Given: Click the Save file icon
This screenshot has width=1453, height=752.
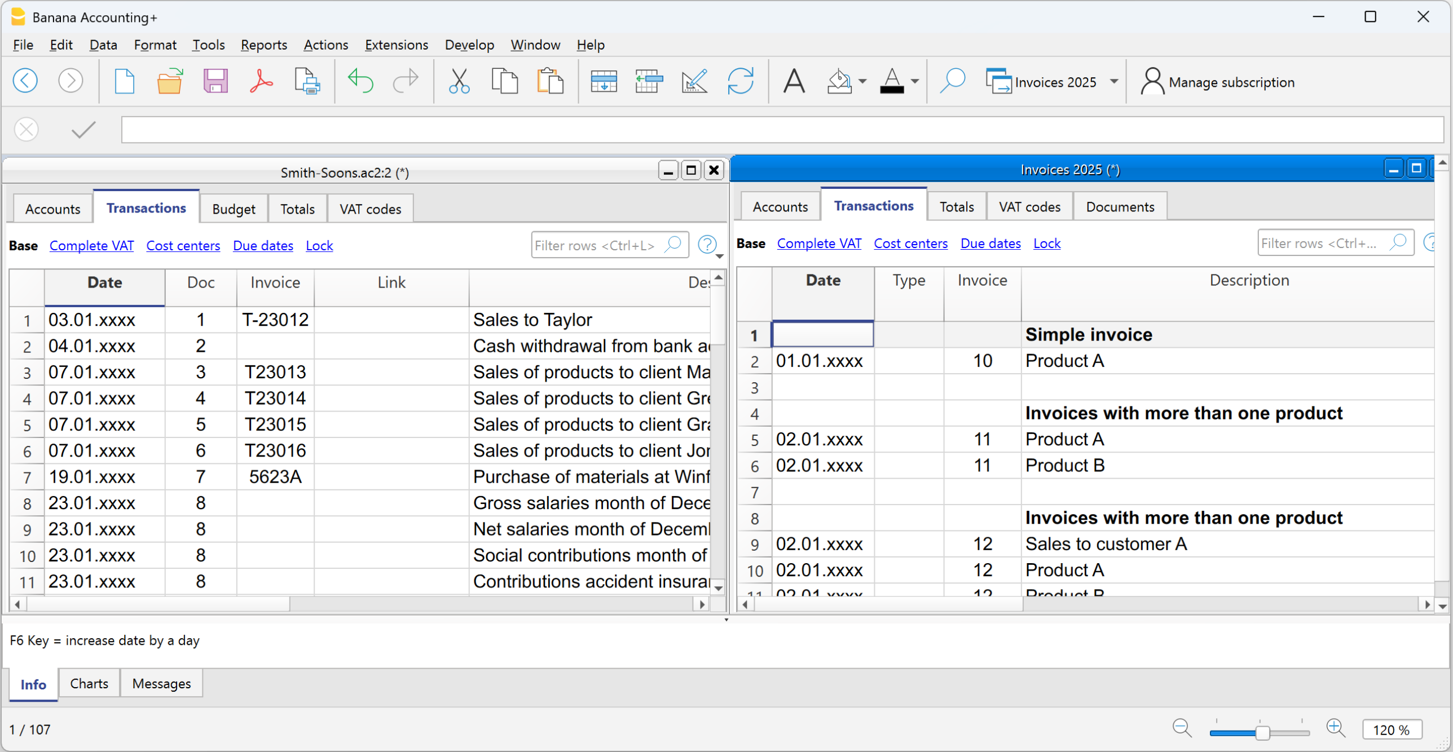Looking at the screenshot, I should point(215,82).
